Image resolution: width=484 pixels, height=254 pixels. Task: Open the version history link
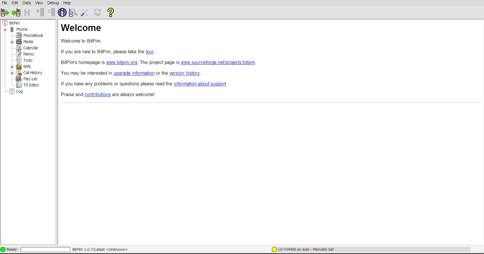(185, 73)
